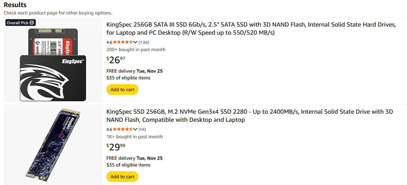Viewport: 407px width, 185px height.
Task: Click the 4.6 rating number on SATA SSD
Action: point(109,42)
